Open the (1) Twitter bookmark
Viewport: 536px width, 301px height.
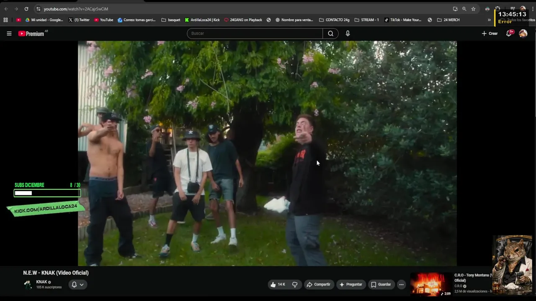(79, 20)
